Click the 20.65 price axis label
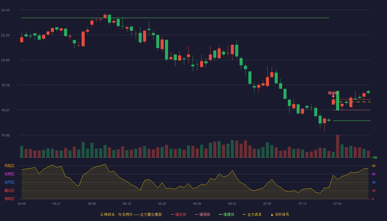The width and height of the screenshot is (387, 221). click(x=5, y=60)
